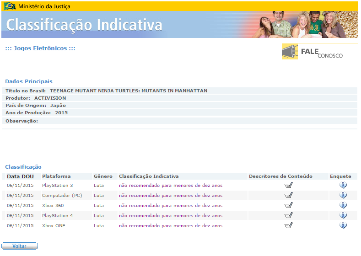
Task: Open content descriptors icon for PlayStation 4
Action: [x=288, y=215]
